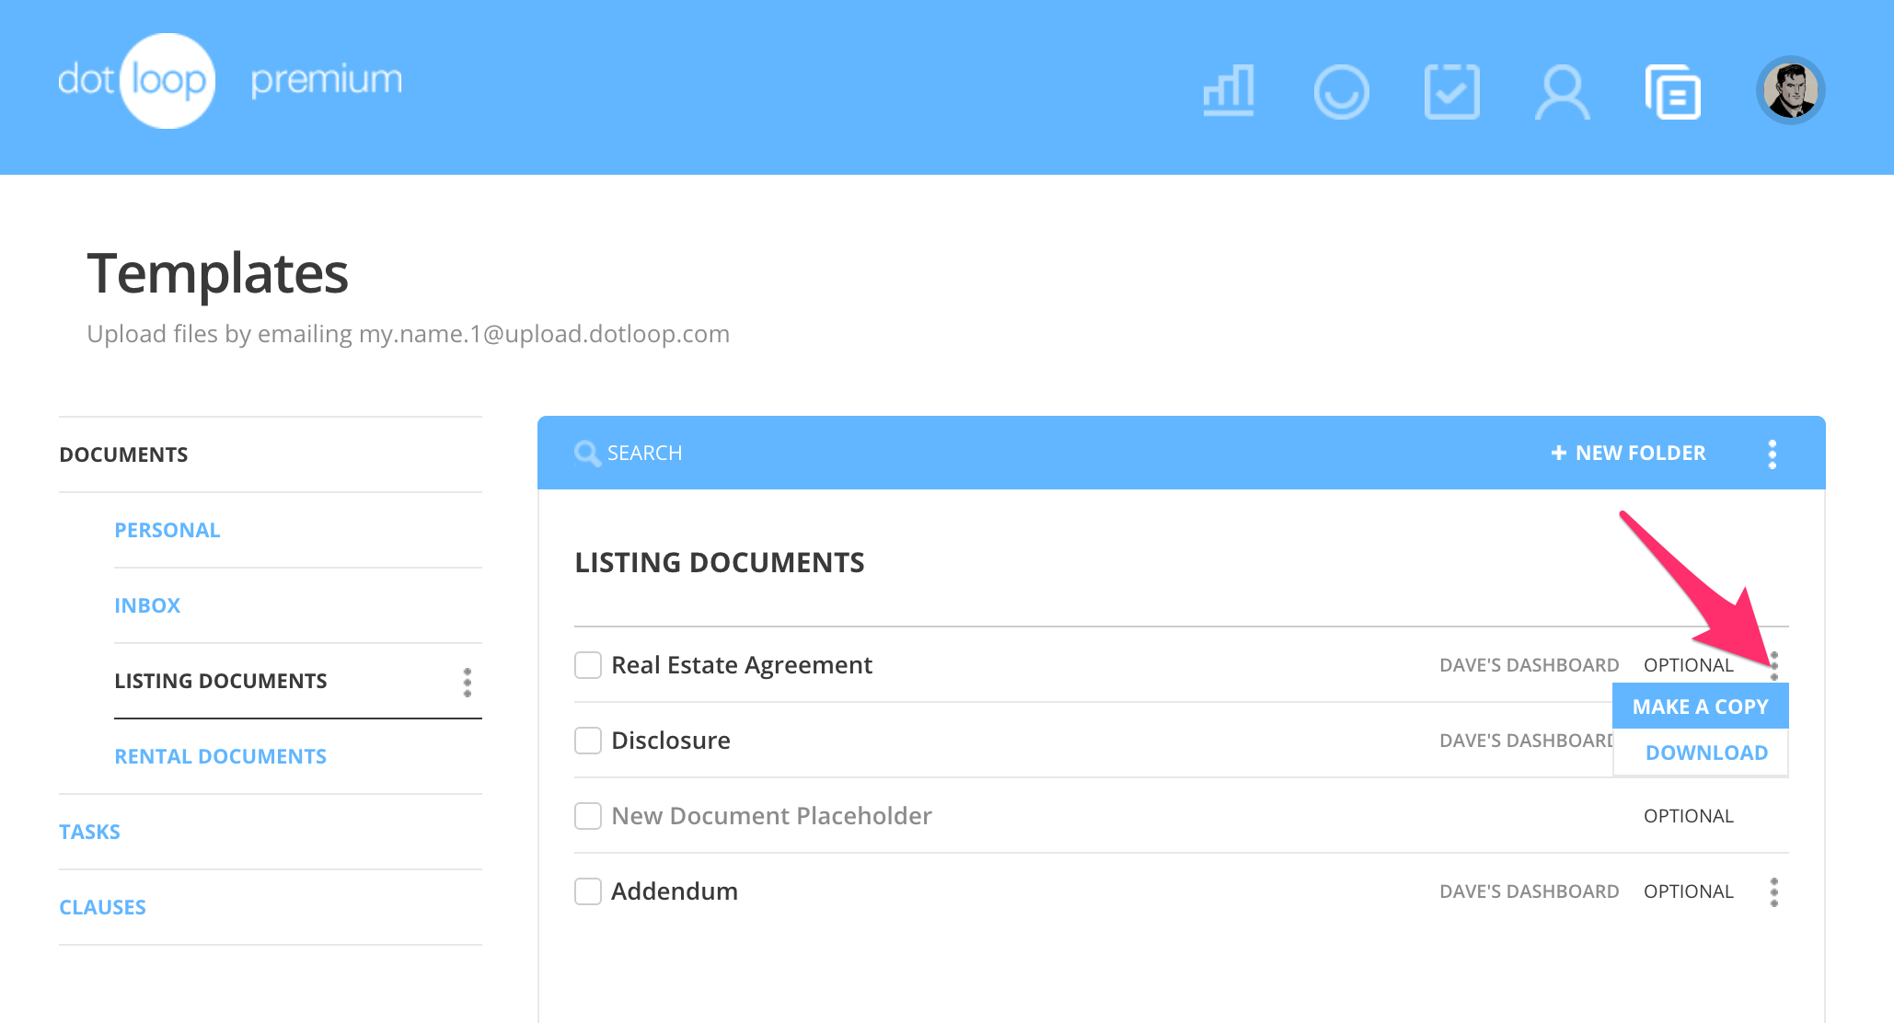This screenshot has width=1894, height=1023.
Task: Open options menu beside New Folder
Action: point(1773,454)
